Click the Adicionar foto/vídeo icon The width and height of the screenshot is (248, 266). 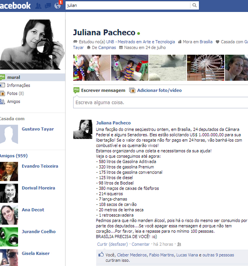click(132, 90)
